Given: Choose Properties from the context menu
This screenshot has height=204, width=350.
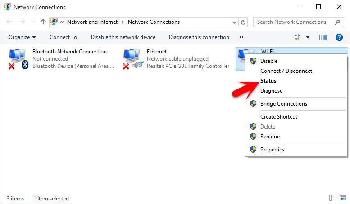Looking at the screenshot, I should pyautogui.click(x=272, y=150).
